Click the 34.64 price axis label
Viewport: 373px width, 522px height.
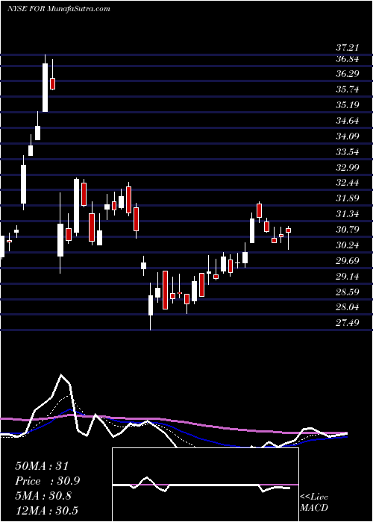(x=348, y=121)
